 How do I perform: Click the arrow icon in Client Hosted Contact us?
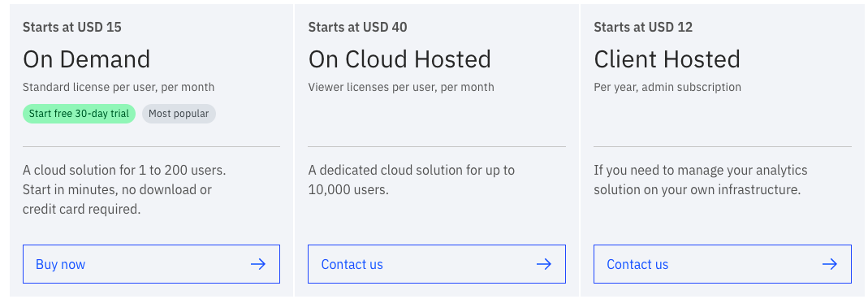(x=829, y=264)
